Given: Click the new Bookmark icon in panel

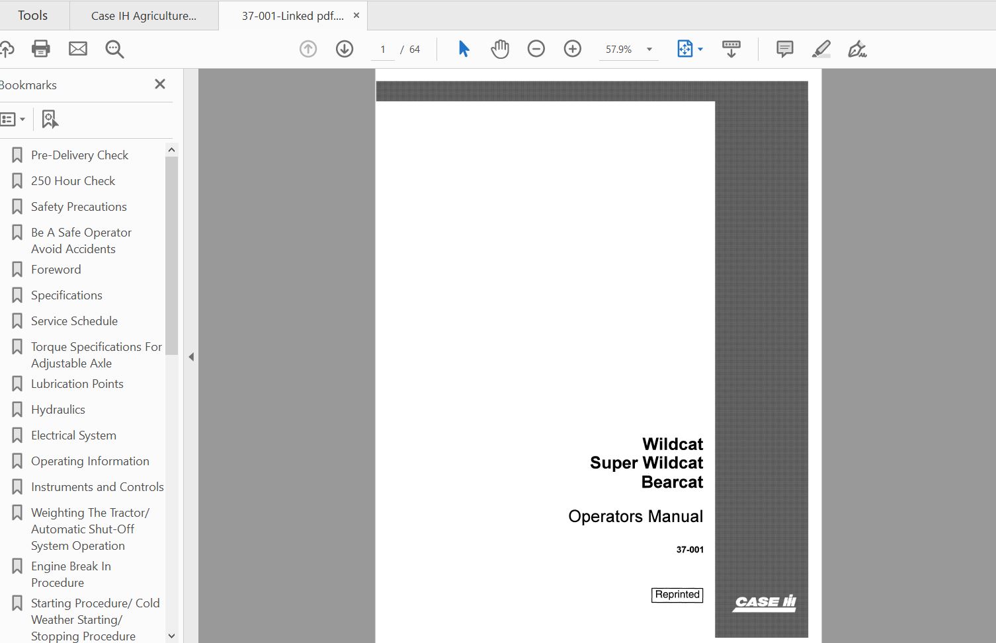Looking at the screenshot, I should [50, 119].
